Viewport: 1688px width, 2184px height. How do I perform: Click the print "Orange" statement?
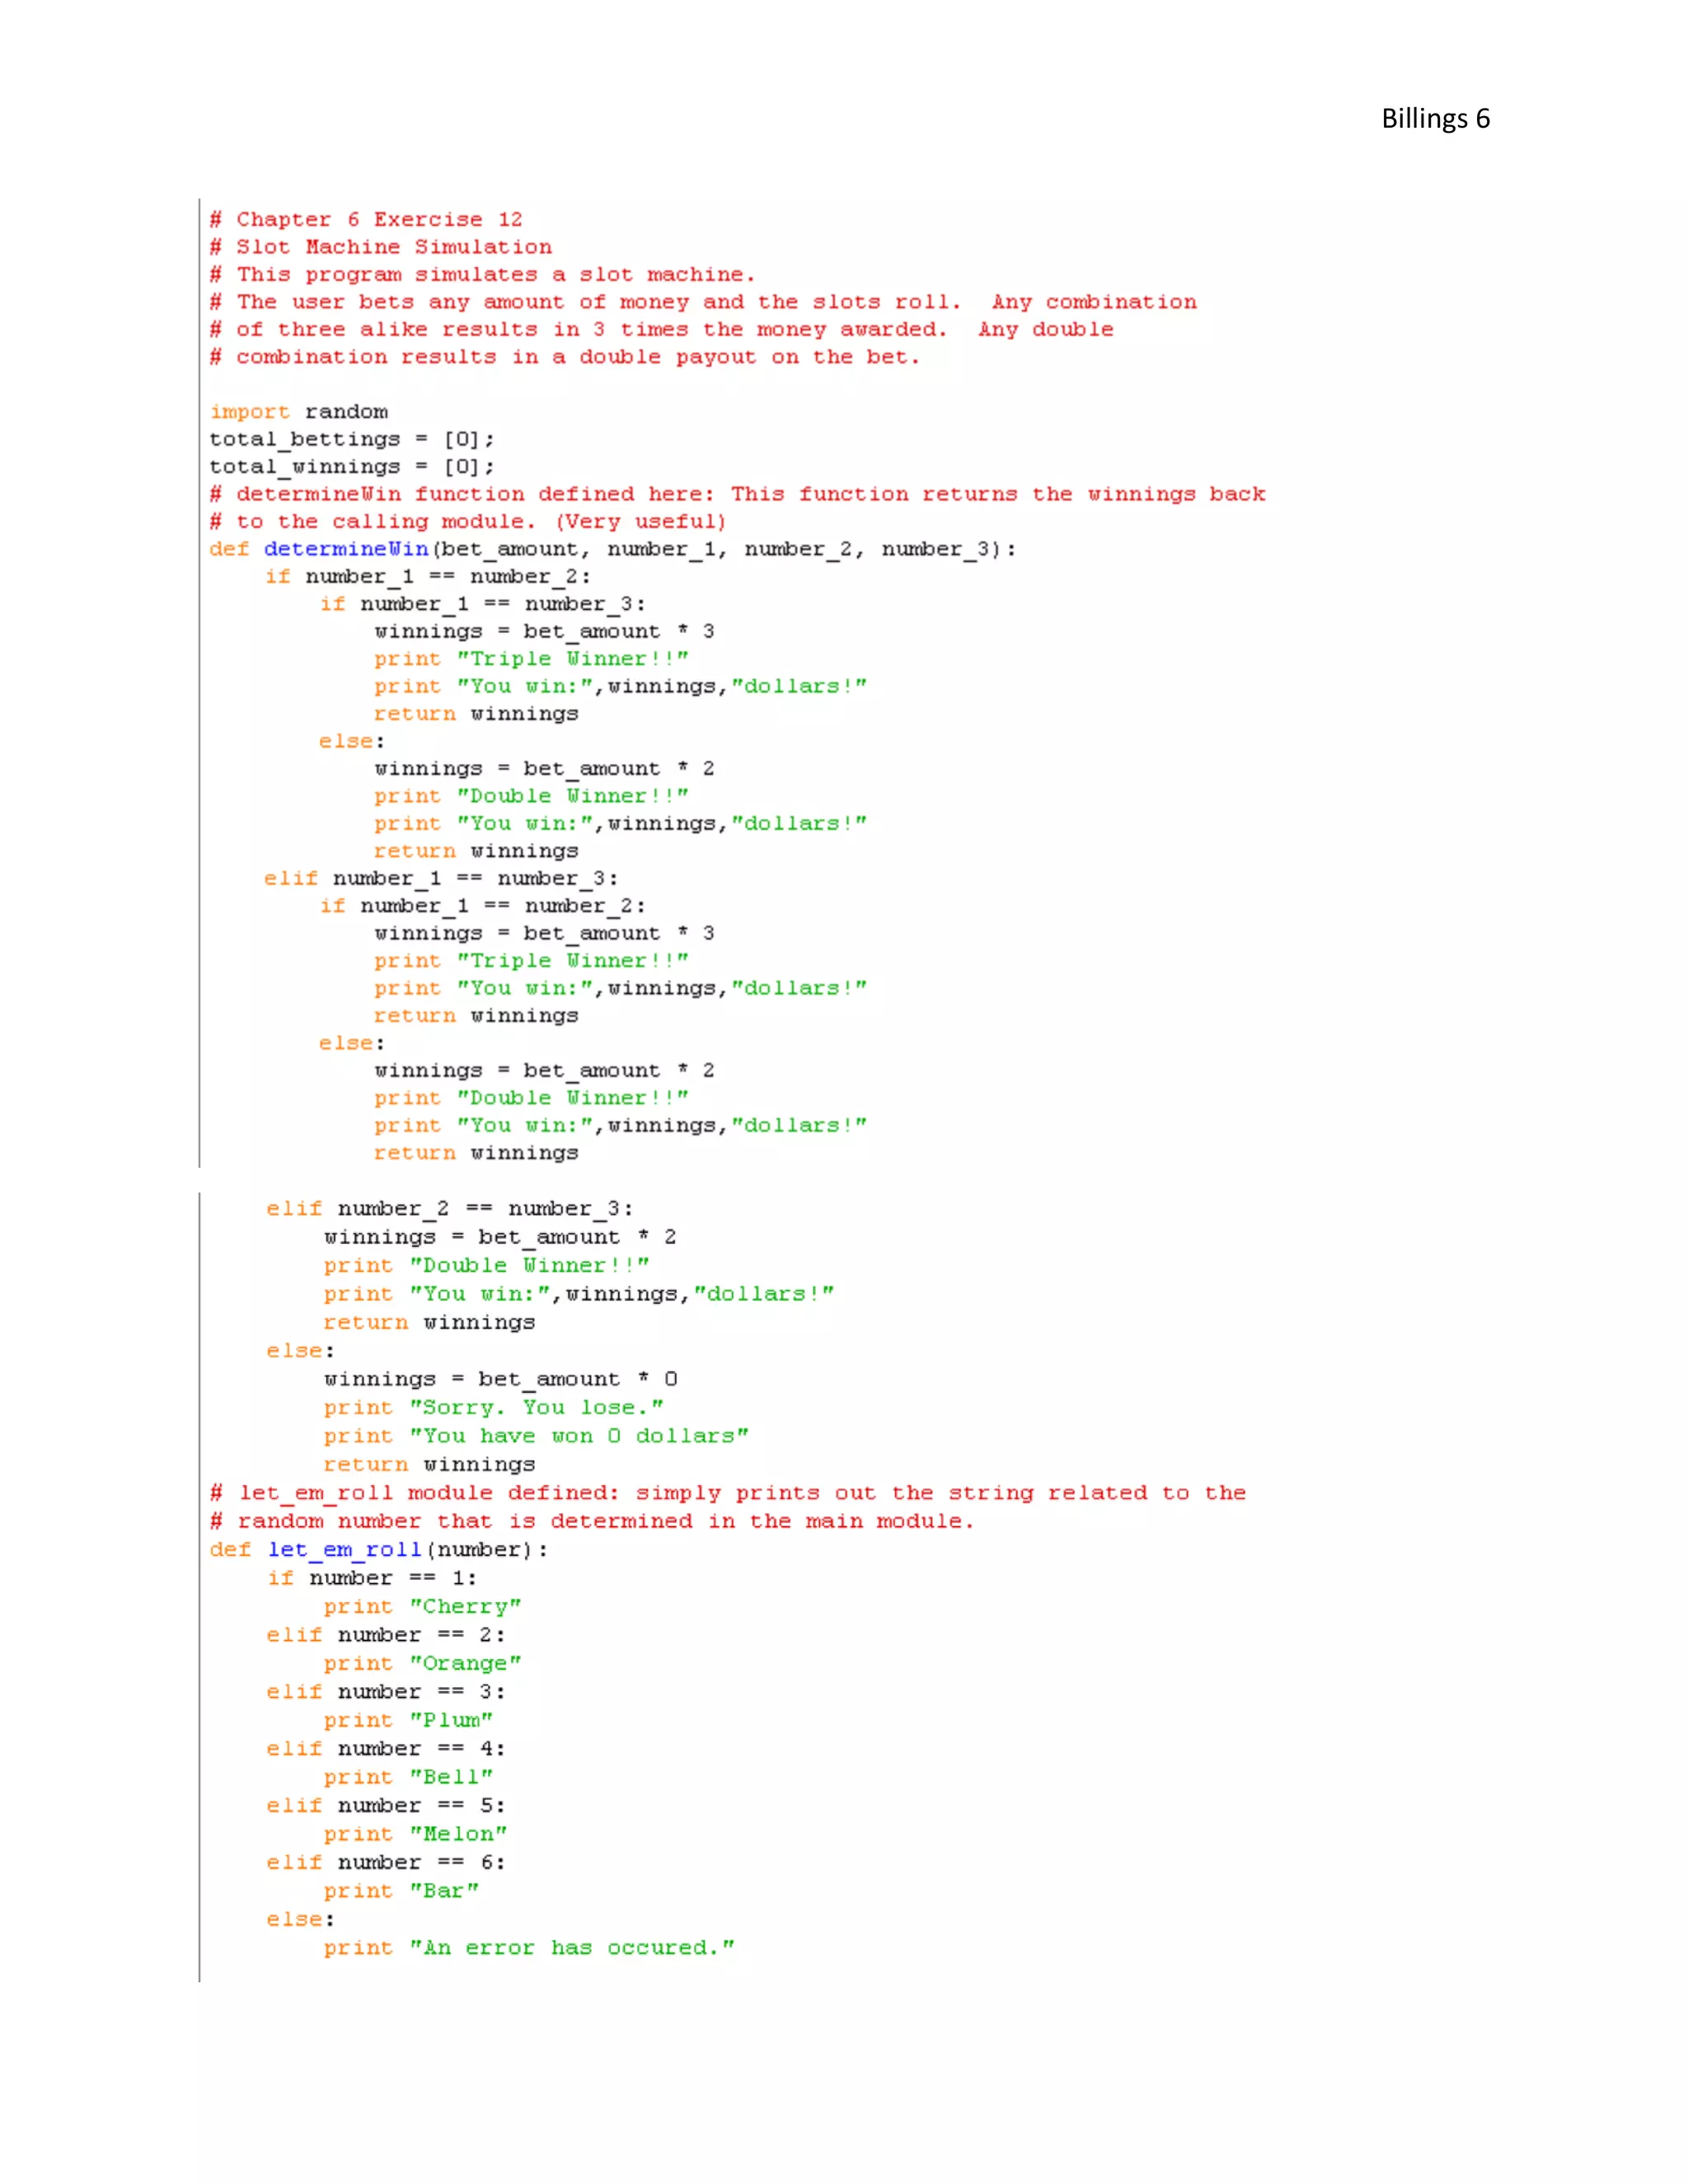[x=421, y=1664]
